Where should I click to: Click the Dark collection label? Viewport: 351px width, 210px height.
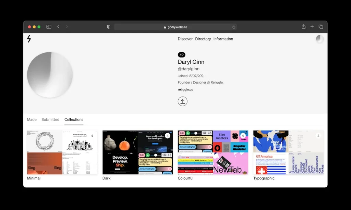pyautogui.click(x=106, y=178)
